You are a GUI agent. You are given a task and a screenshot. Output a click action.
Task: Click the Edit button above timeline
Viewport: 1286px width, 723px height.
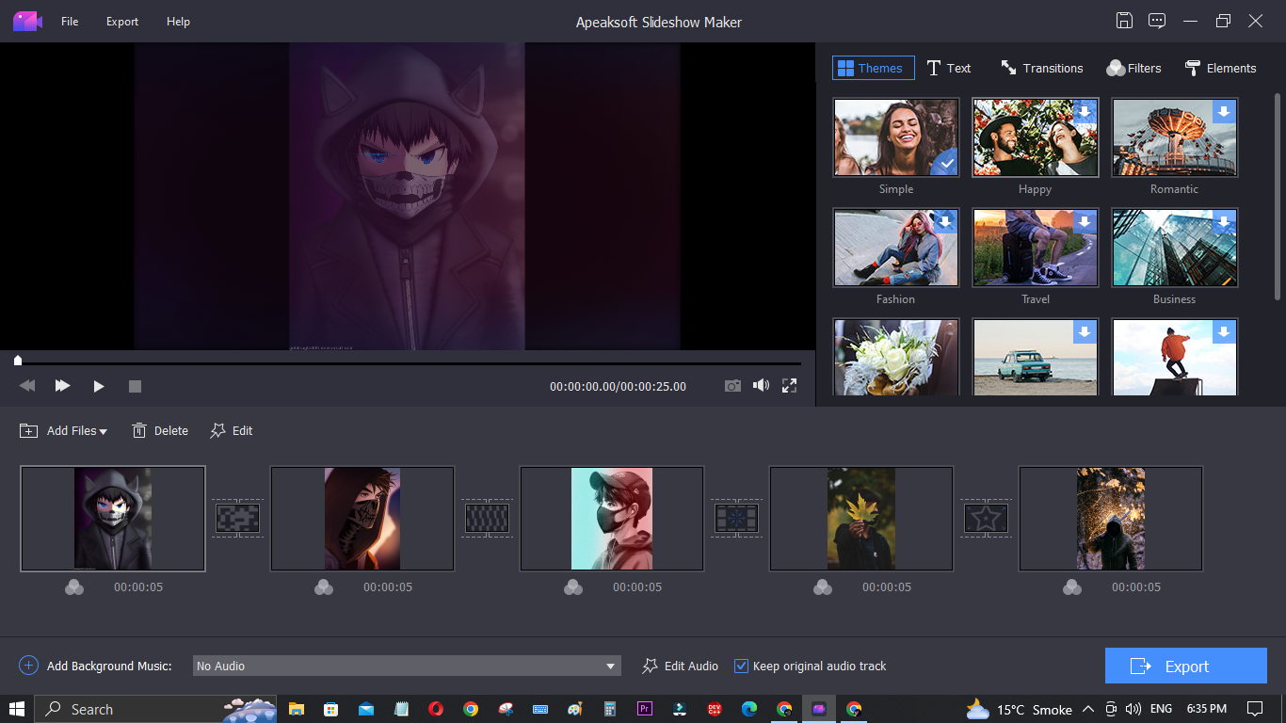coord(232,430)
